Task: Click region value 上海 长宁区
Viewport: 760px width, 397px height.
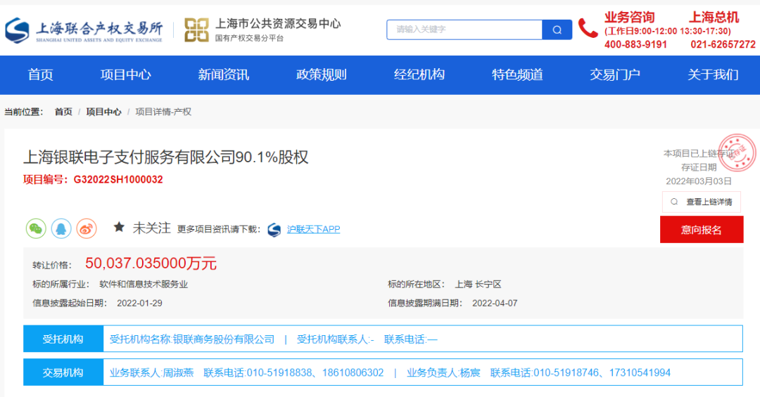Action: (x=478, y=284)
